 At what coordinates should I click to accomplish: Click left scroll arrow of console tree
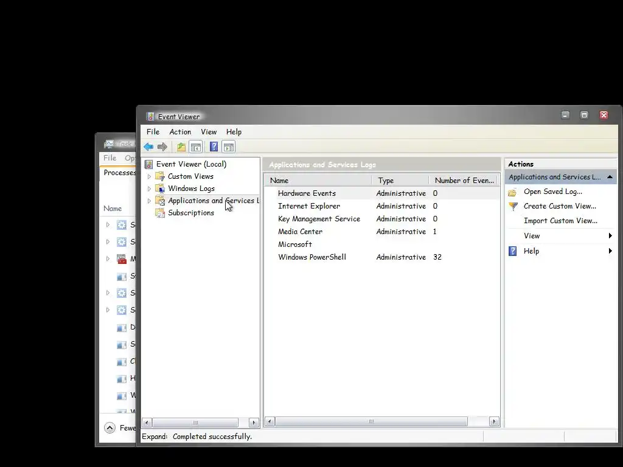pos(147,423)
